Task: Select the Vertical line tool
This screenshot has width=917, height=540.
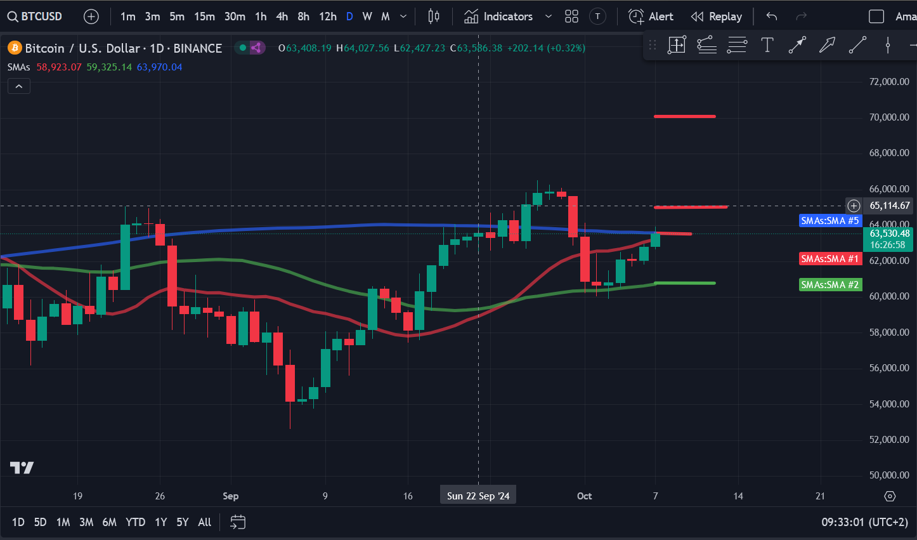Action: pos(888,44)
